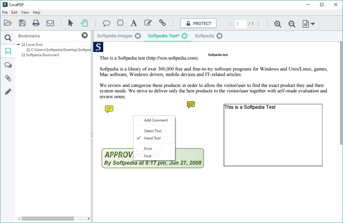
Task: Click the PROTECT button
Action: click(199, 23)
